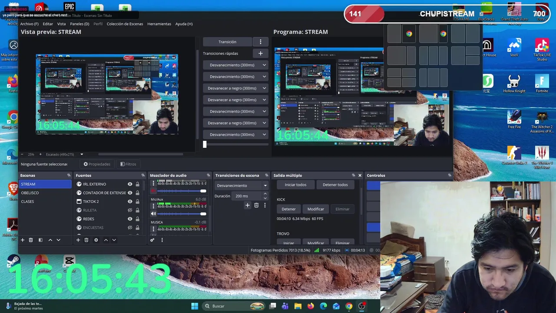Open the Fortnite desktop shortcut
Image resolution: width=556 pixels, height=313 pixels.
coord(542,84)
